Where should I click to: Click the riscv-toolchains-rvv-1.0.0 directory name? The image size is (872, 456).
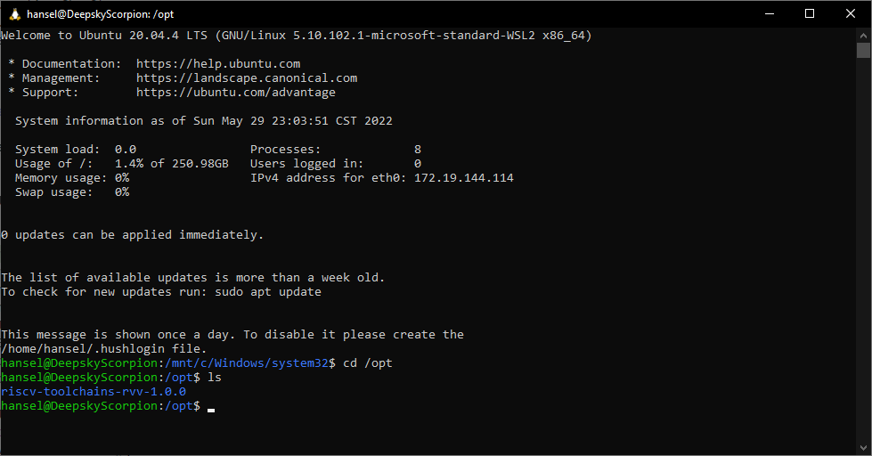[x=94, y=392]
